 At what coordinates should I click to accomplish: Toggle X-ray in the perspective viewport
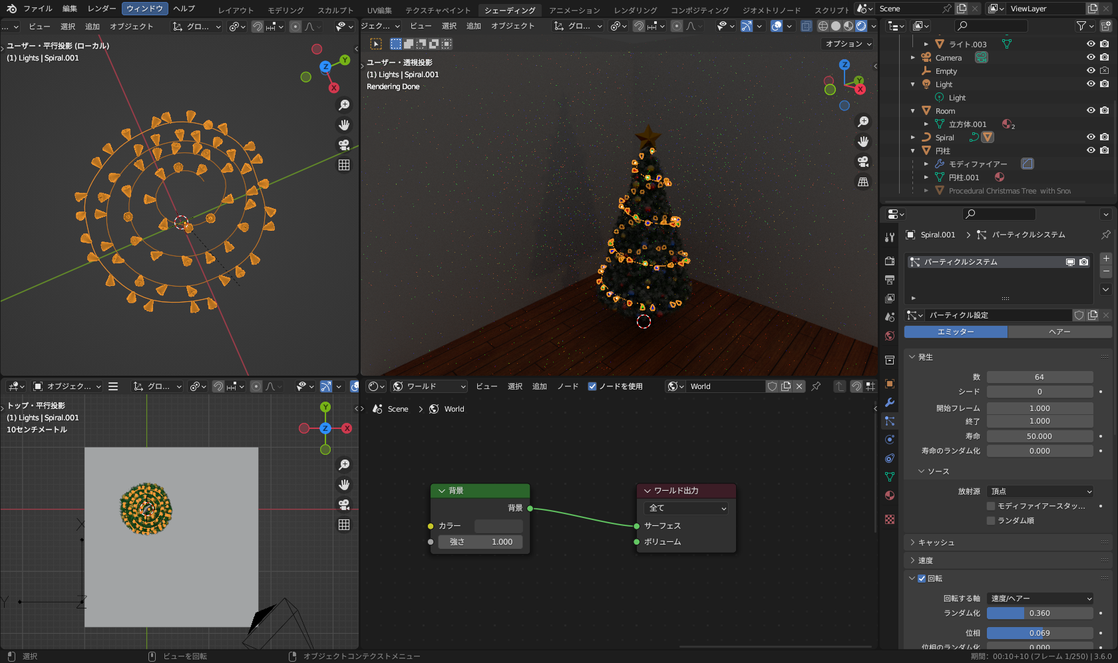pos(807,26)
